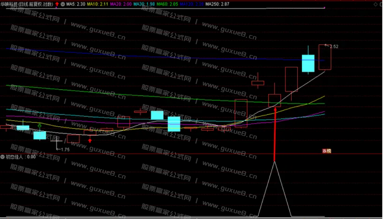Select the magenta MA20 label

[x=121, y=4]
